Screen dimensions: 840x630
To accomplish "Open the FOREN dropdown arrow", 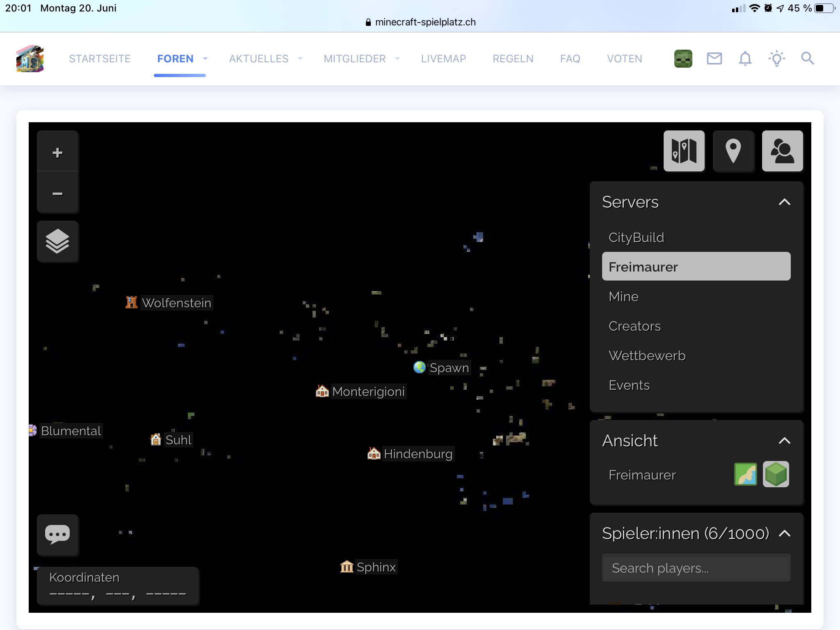I will [x=205, y=59].
